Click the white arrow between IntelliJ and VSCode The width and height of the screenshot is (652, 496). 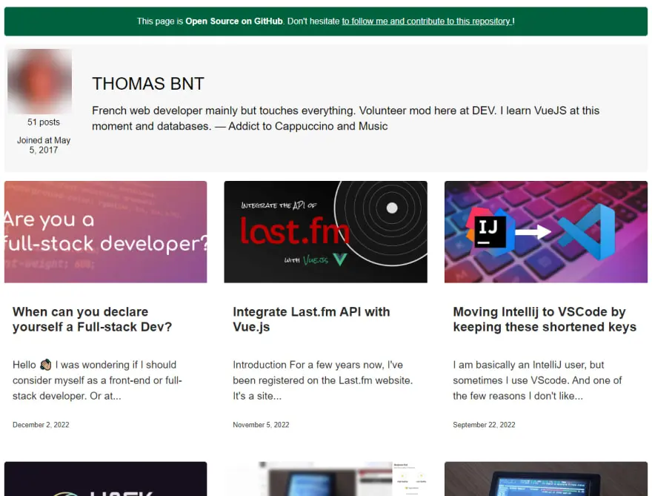[533, 232]
